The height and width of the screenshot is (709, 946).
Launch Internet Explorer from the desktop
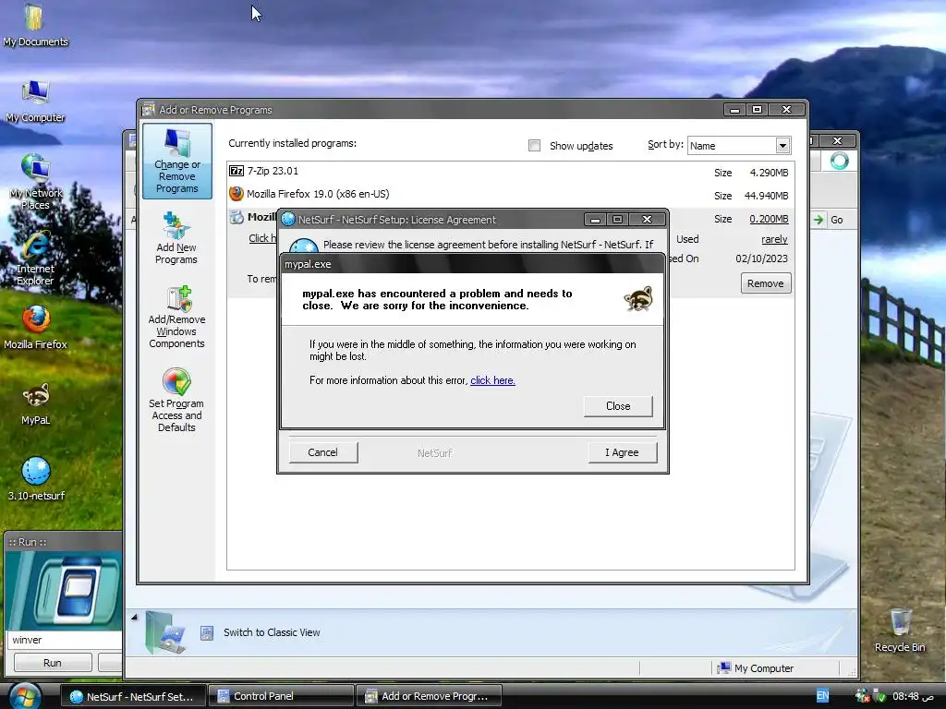point(35,258)
